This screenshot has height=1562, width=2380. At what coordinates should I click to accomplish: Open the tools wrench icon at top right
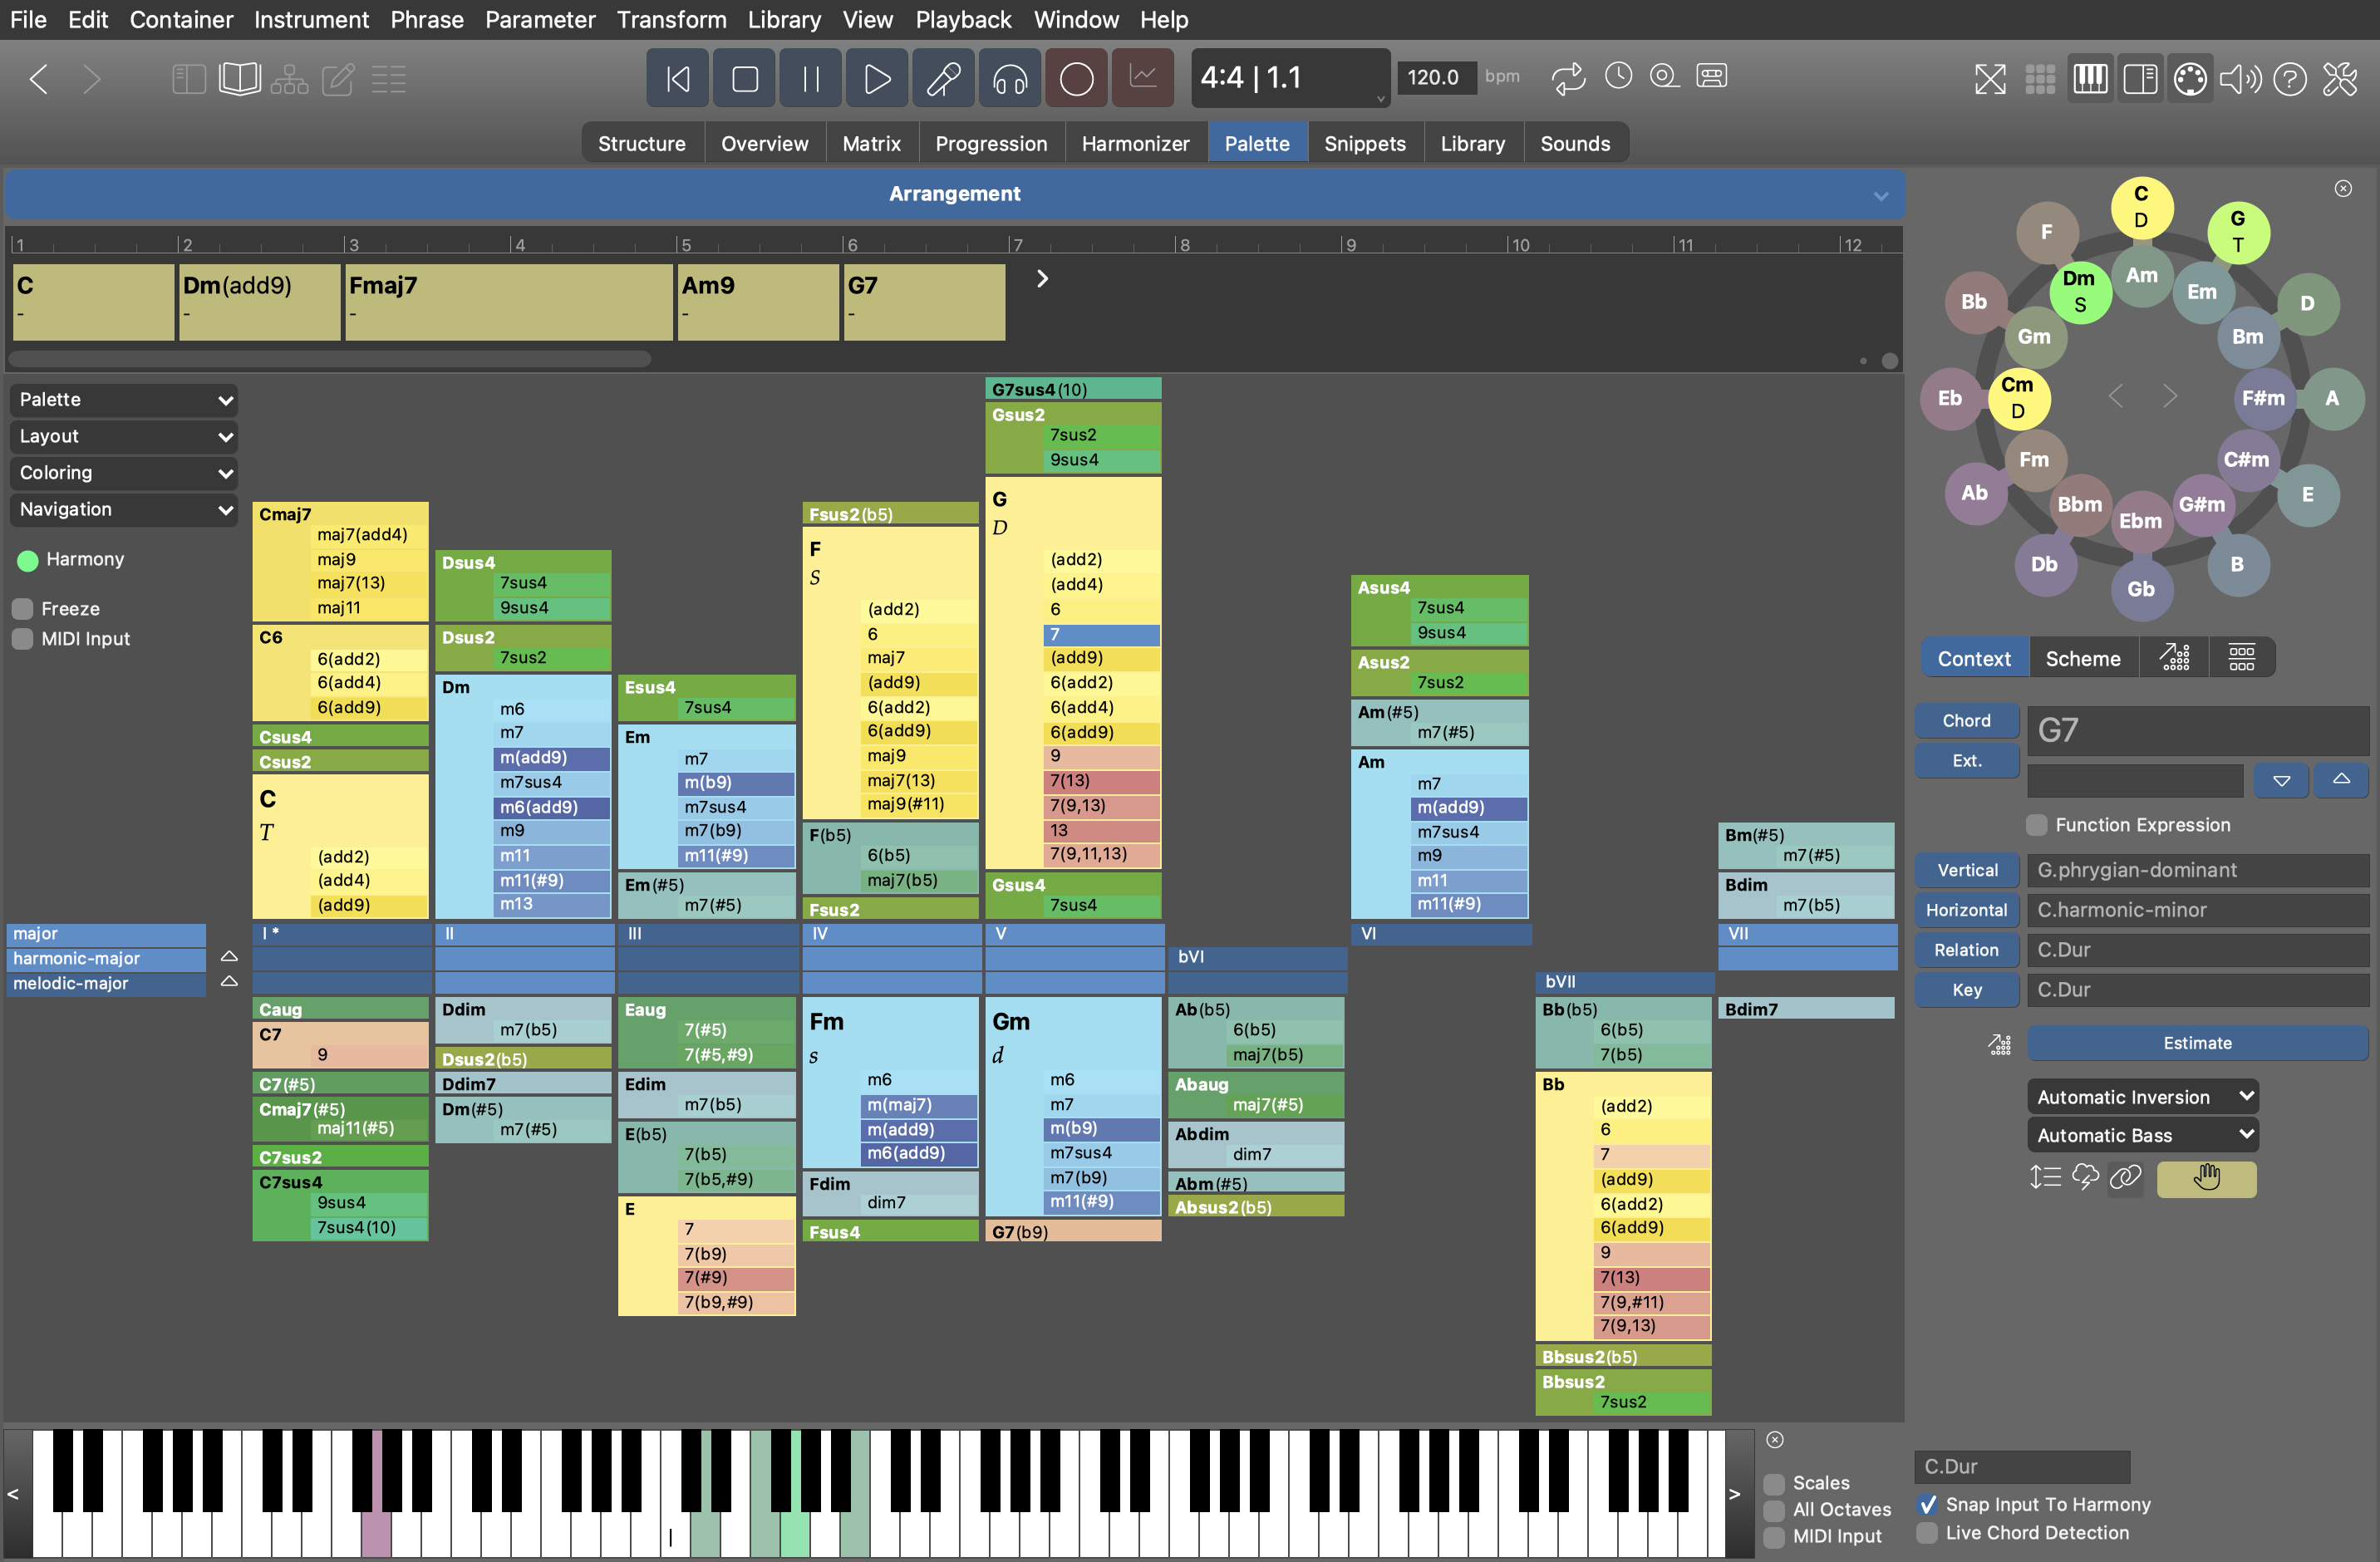click(x=2340, y=78)
